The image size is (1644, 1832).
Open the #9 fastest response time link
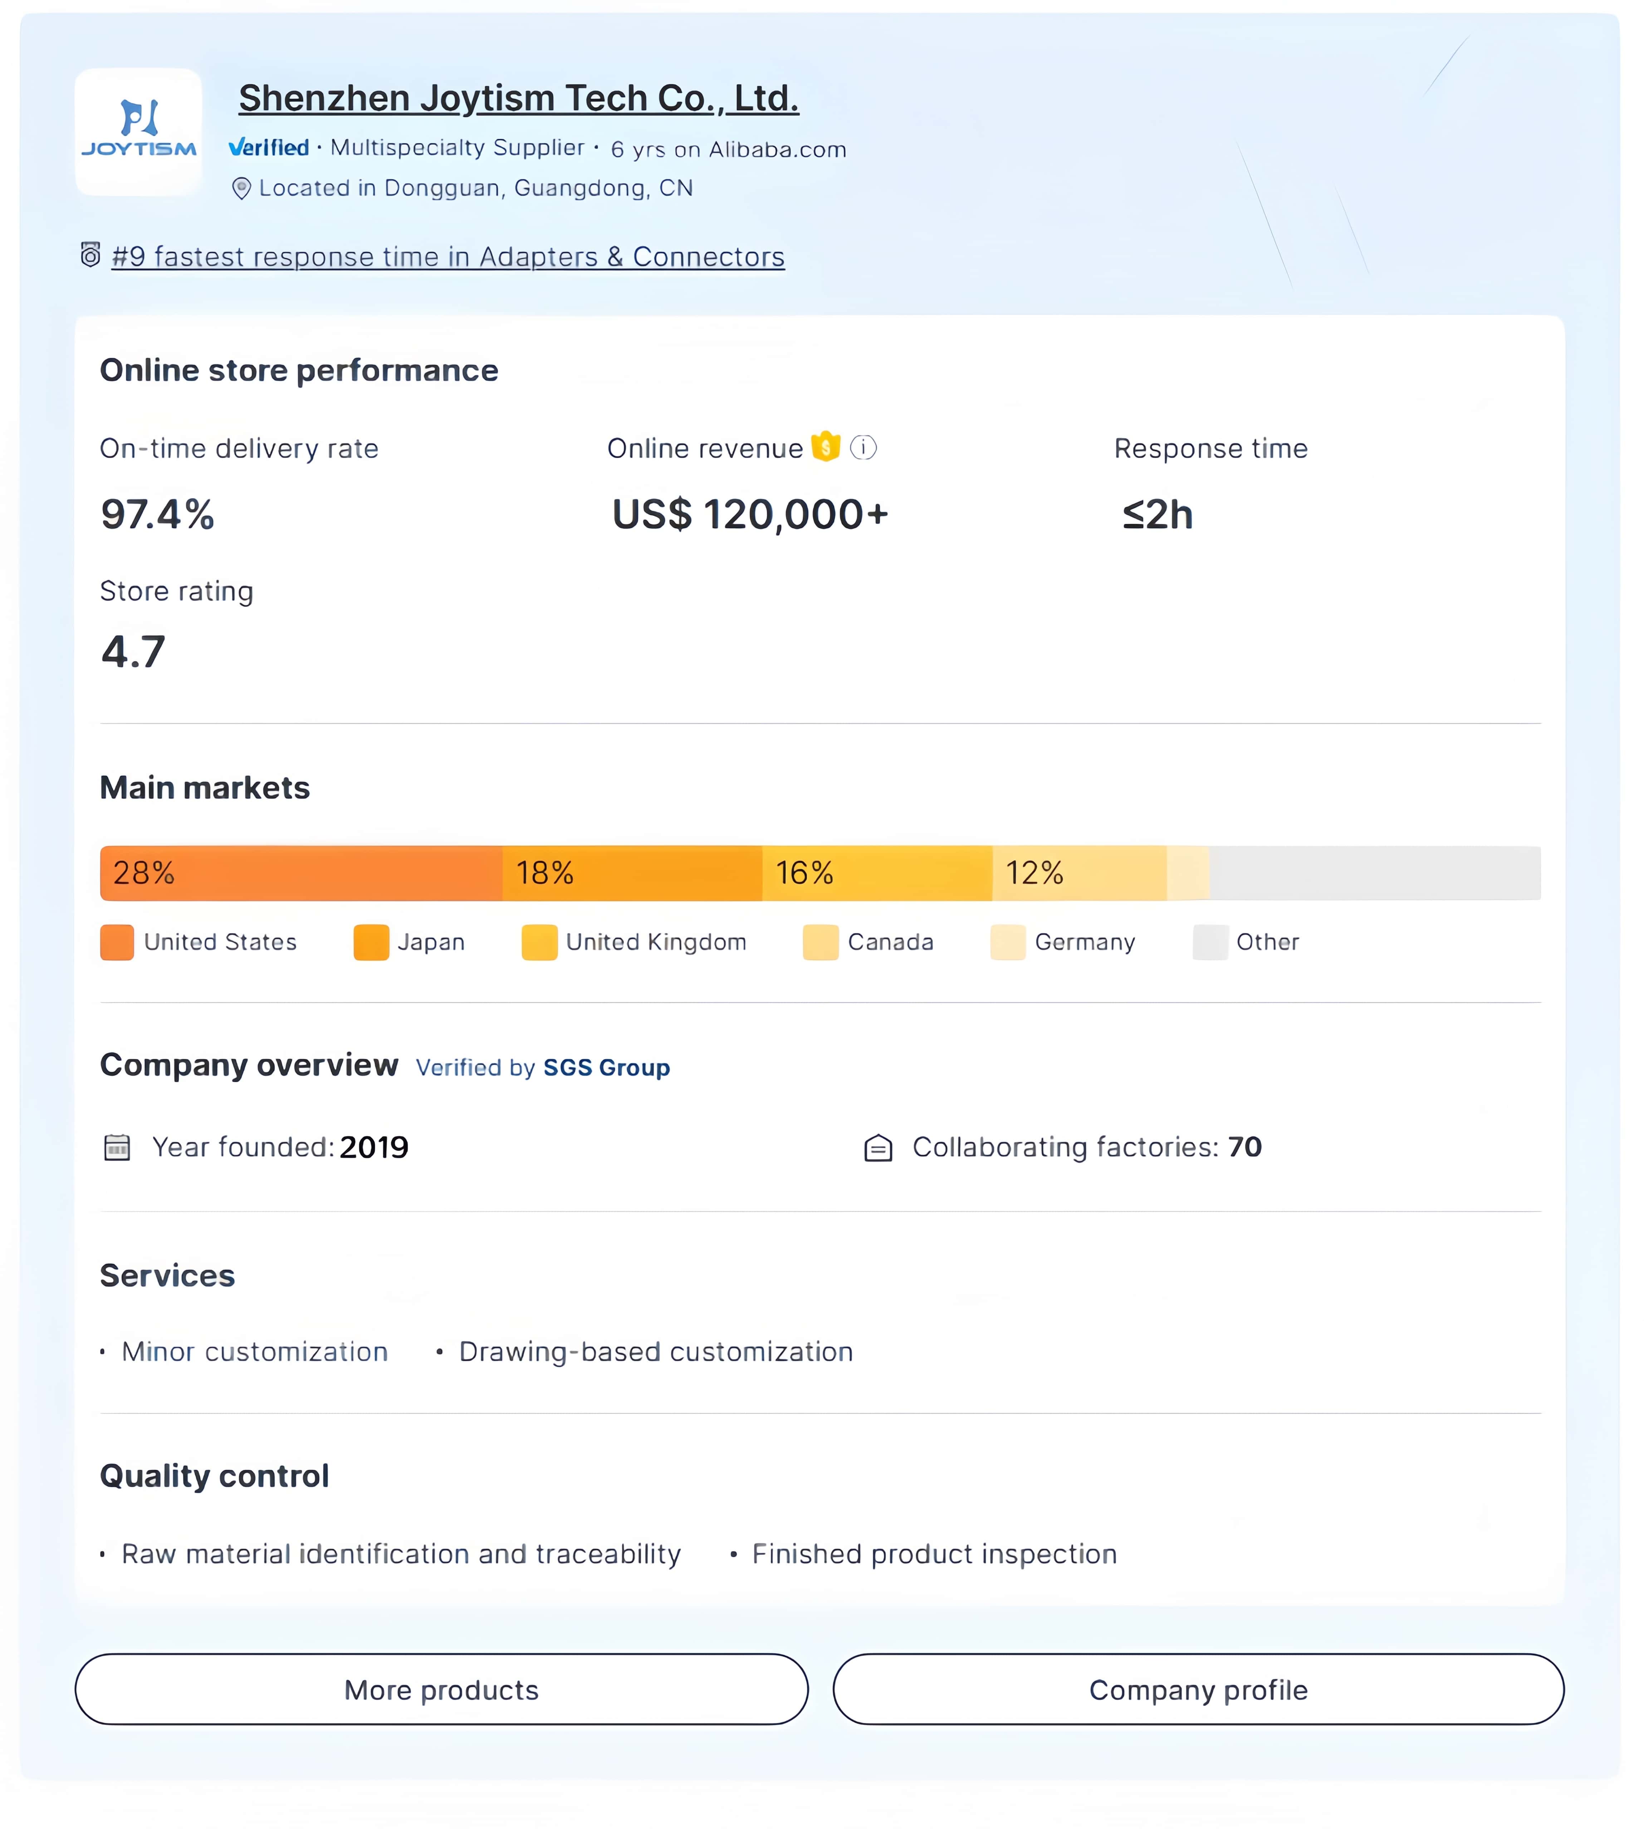[448, 257]
